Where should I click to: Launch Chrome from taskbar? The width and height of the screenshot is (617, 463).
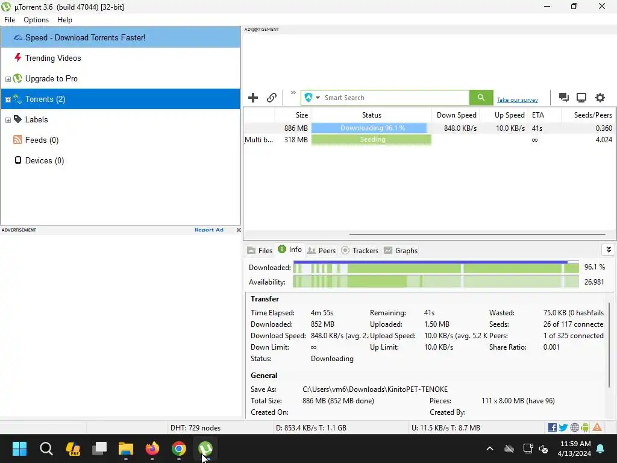pos(178,449)
